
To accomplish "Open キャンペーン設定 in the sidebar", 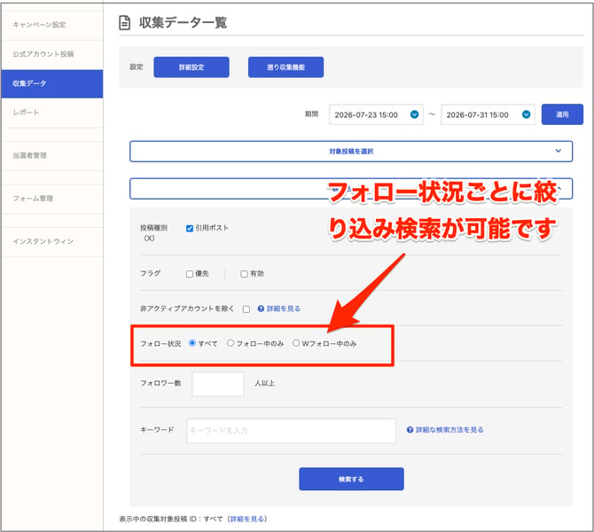I will pyautogui.click(x=52, y=25).
